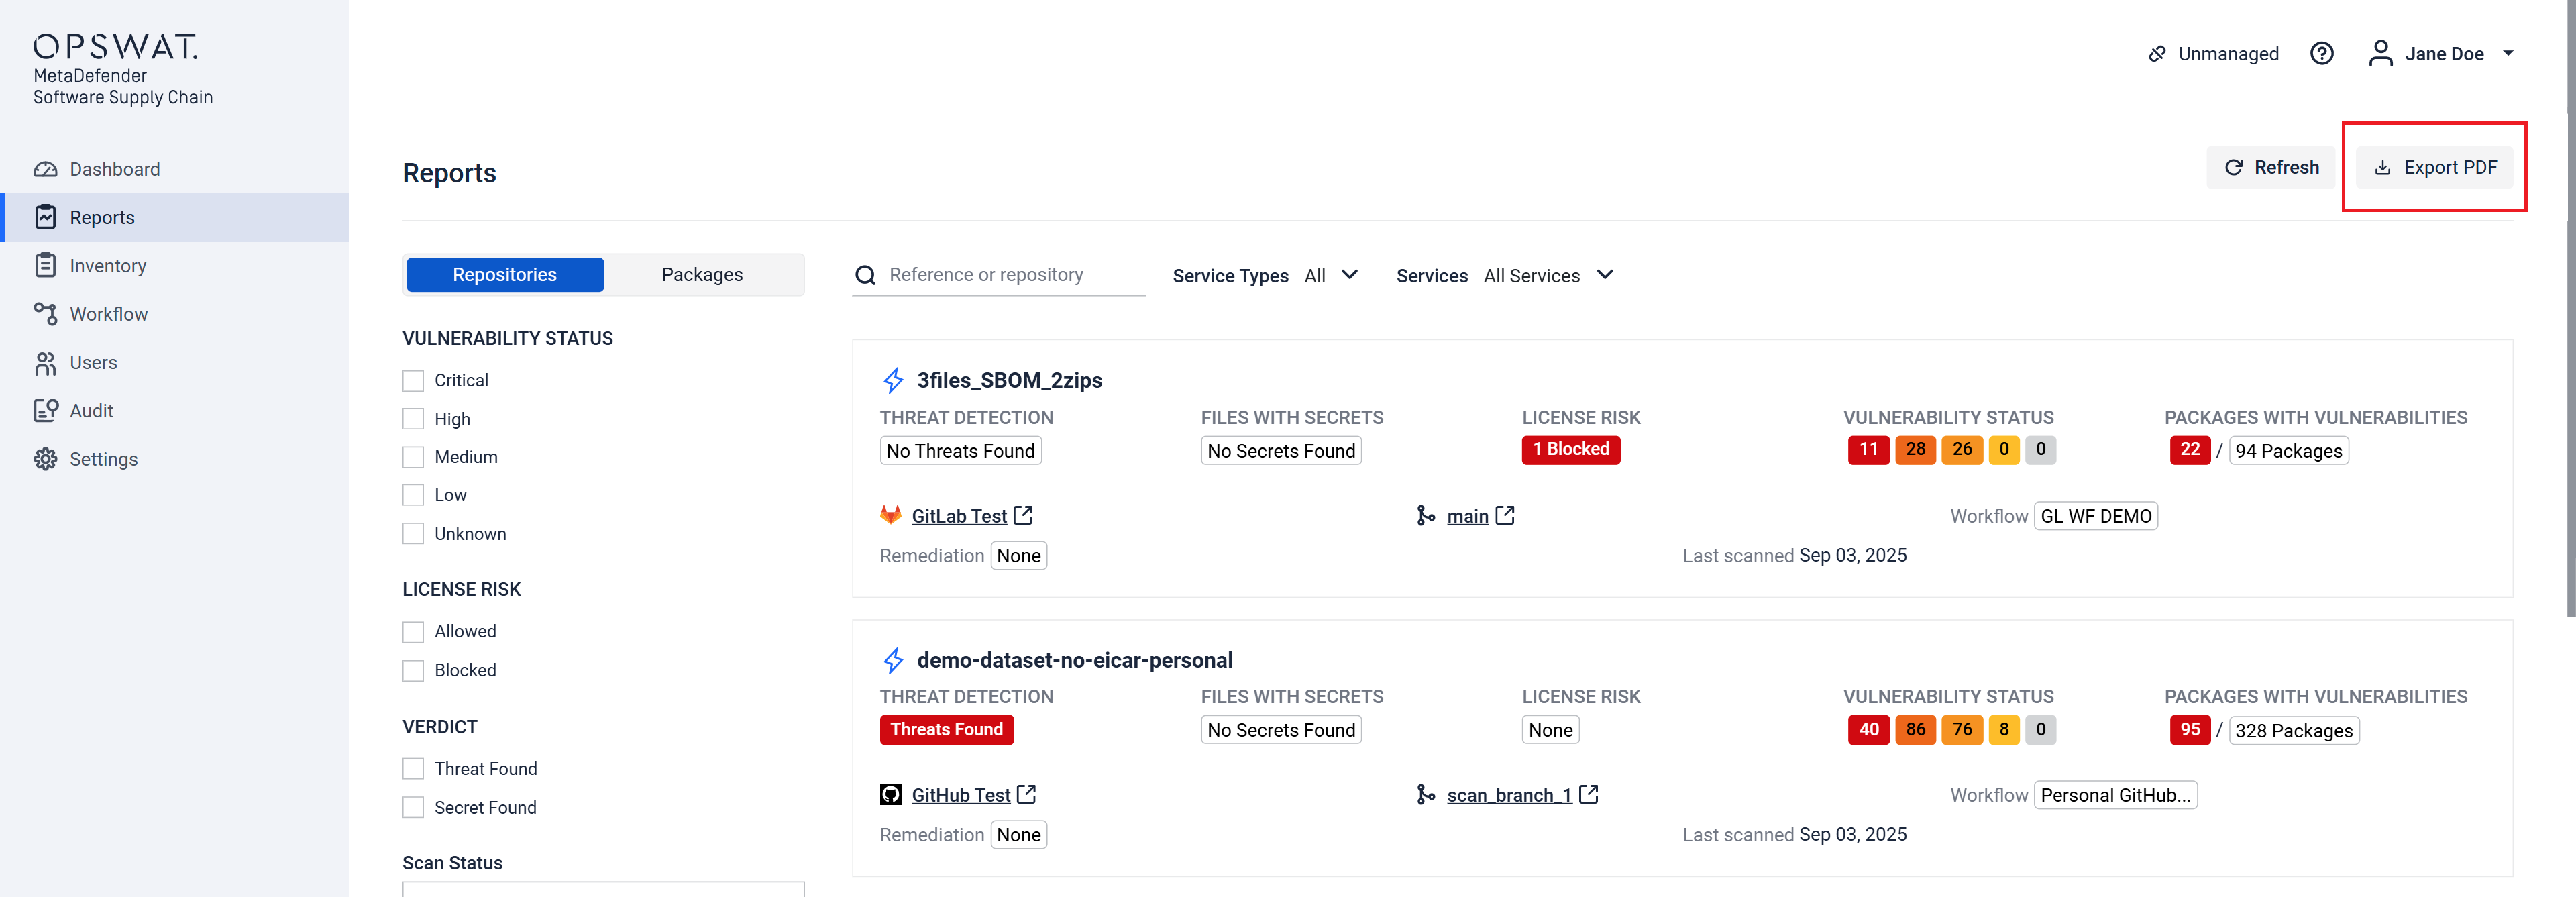Open external link icon next to scan_branch_1

click(1588, 795)
